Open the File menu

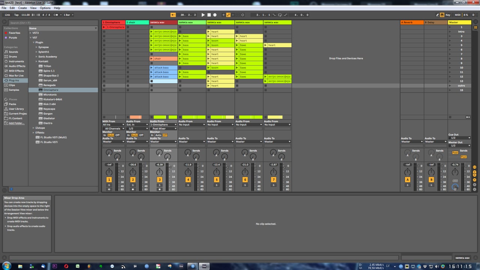point(4,7)
